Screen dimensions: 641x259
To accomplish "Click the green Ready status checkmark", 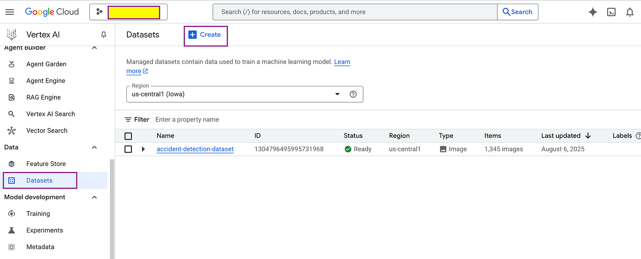I will pyautogui.click(x=348, y=149).
